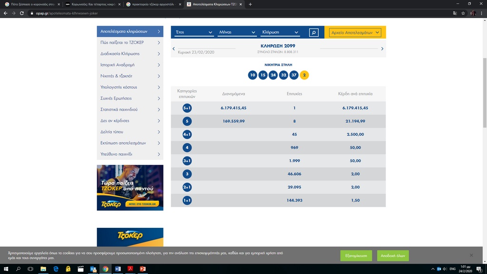Viewport: 487px width, 274px height.
Task: Open a new browser tab
Action: click(x=251, y=4)
